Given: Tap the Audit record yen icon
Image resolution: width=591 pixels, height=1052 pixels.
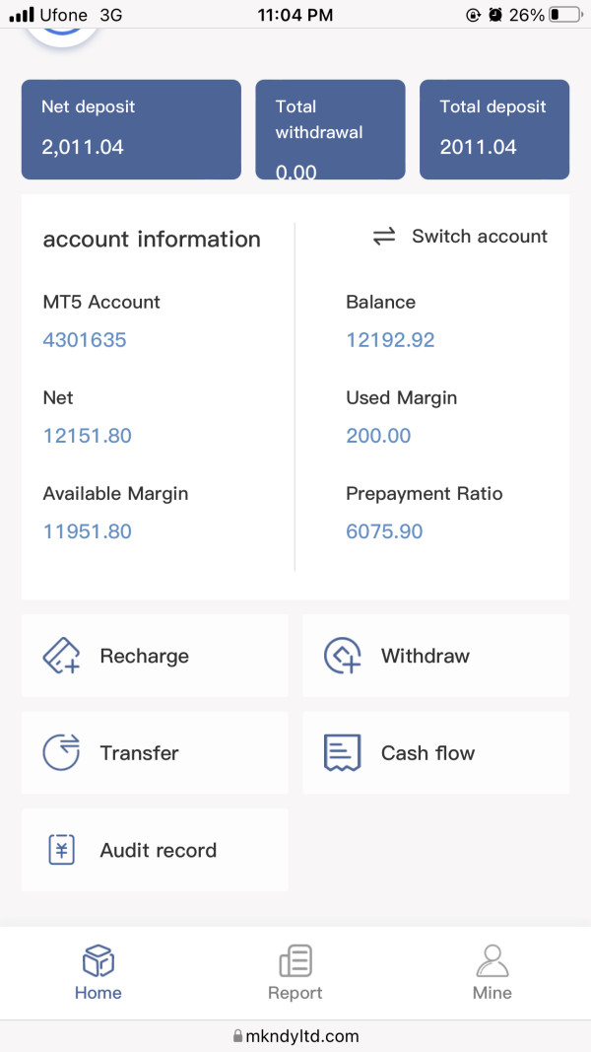Looking at the screenshot, I should 61,850.
